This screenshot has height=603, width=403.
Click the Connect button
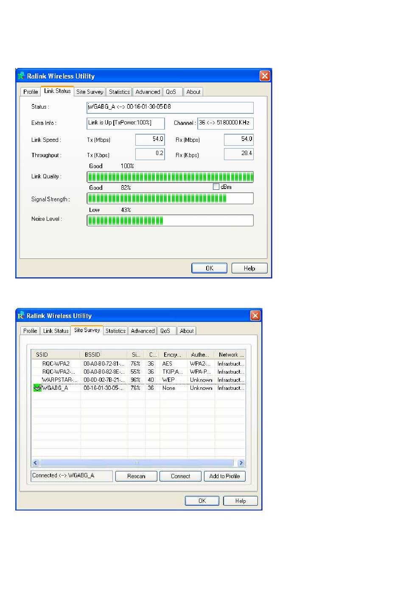(180, 476)
